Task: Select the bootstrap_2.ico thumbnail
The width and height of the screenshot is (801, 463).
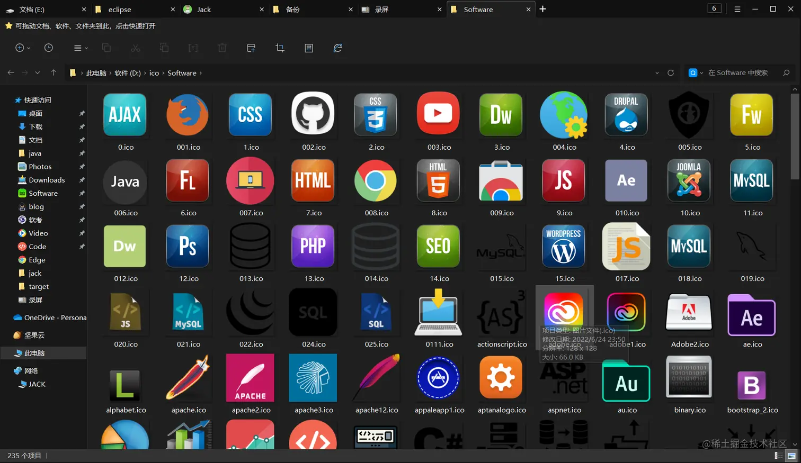Action: click(x=751, y=385)
